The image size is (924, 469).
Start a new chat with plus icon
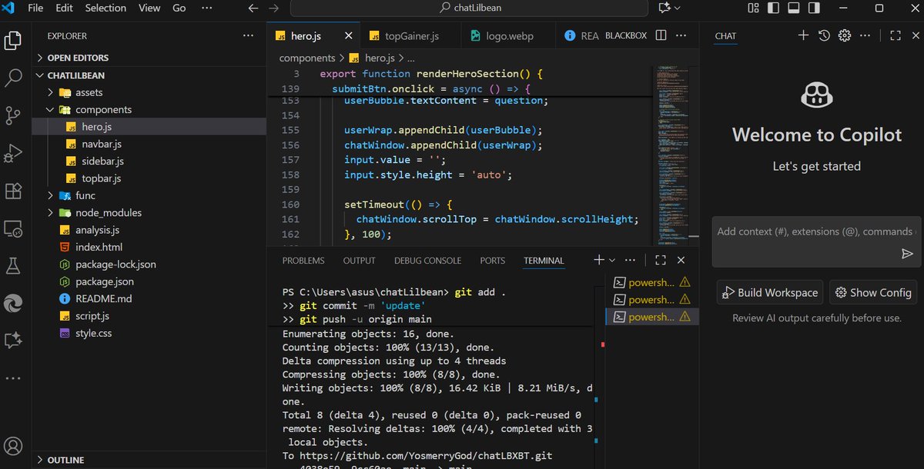[803, 35]
